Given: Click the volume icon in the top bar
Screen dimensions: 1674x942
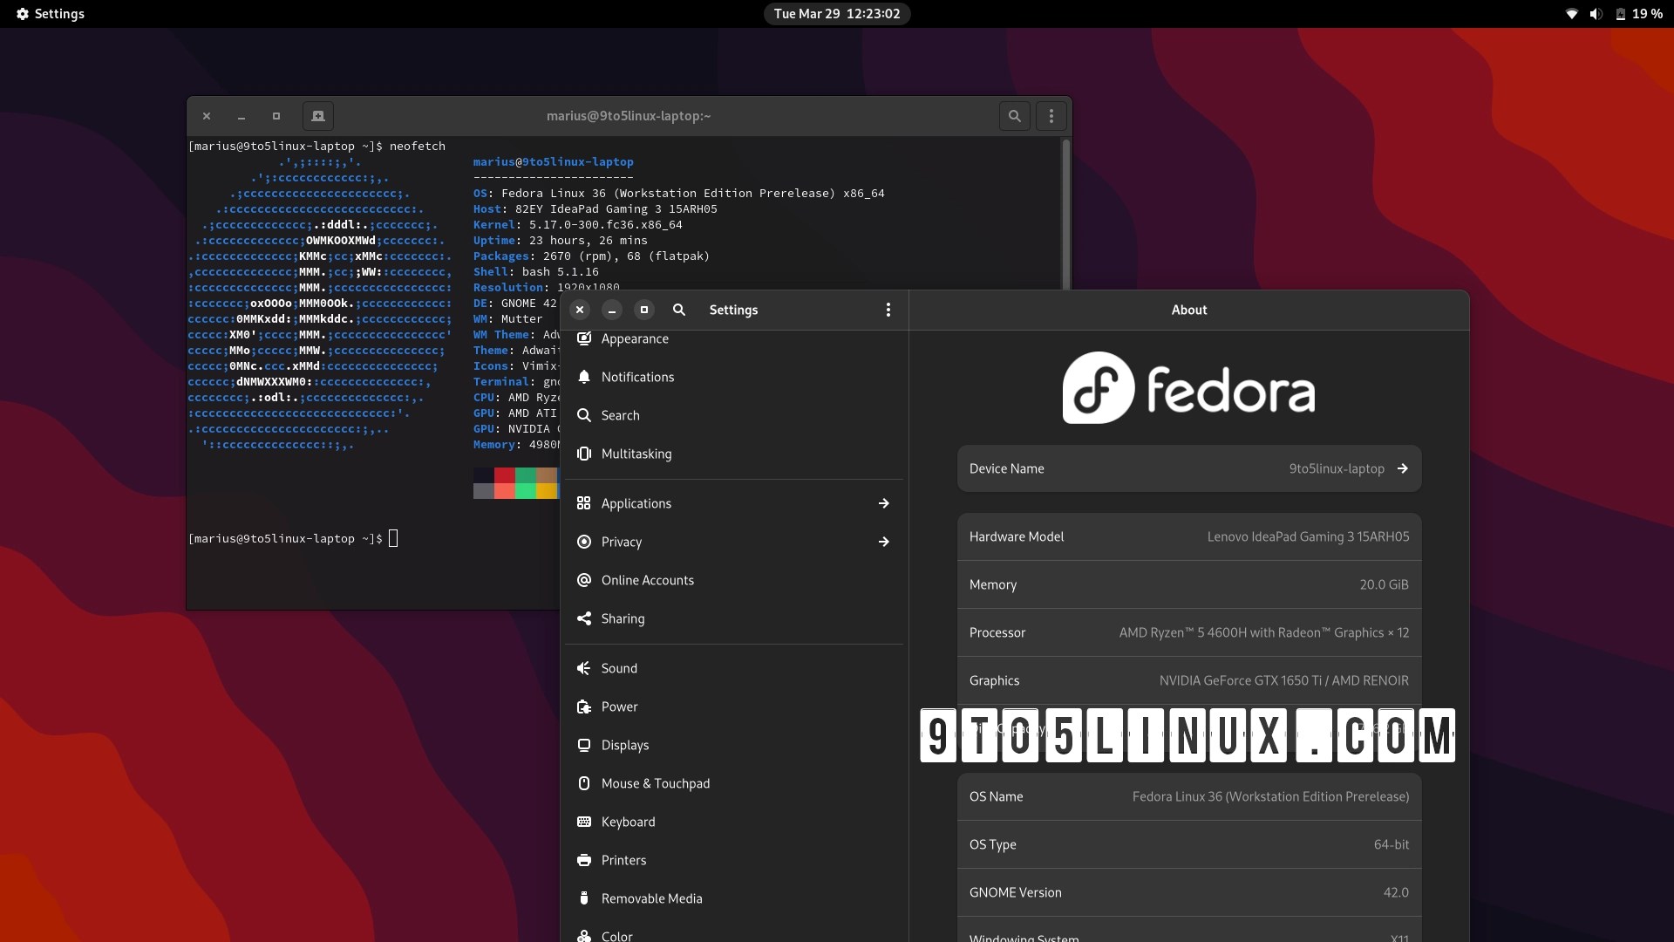Looking at the screenshot, I should pos(1596,14).
